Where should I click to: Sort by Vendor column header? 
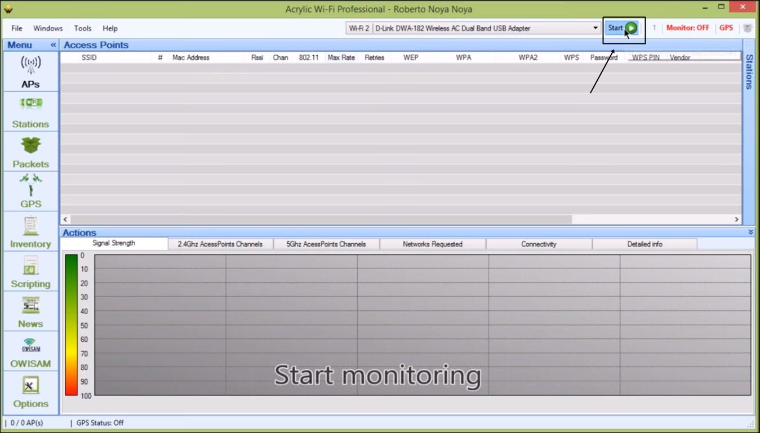pos(680,57)
